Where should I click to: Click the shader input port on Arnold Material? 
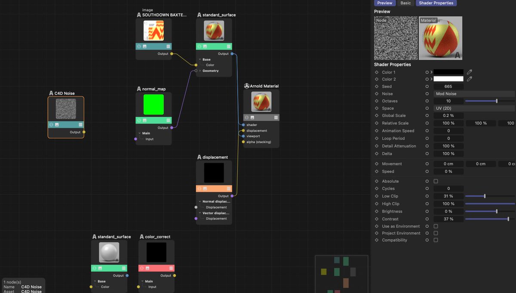pyautogui.click(x=243, y=125)
